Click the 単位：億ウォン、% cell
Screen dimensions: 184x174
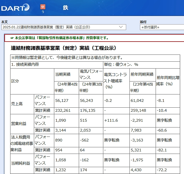click(x=121, y=64)
